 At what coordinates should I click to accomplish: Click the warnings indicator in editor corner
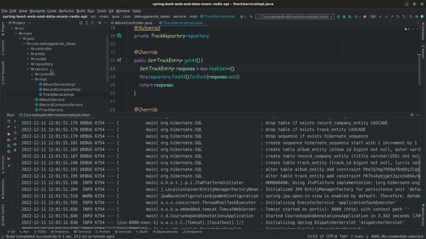407,29
